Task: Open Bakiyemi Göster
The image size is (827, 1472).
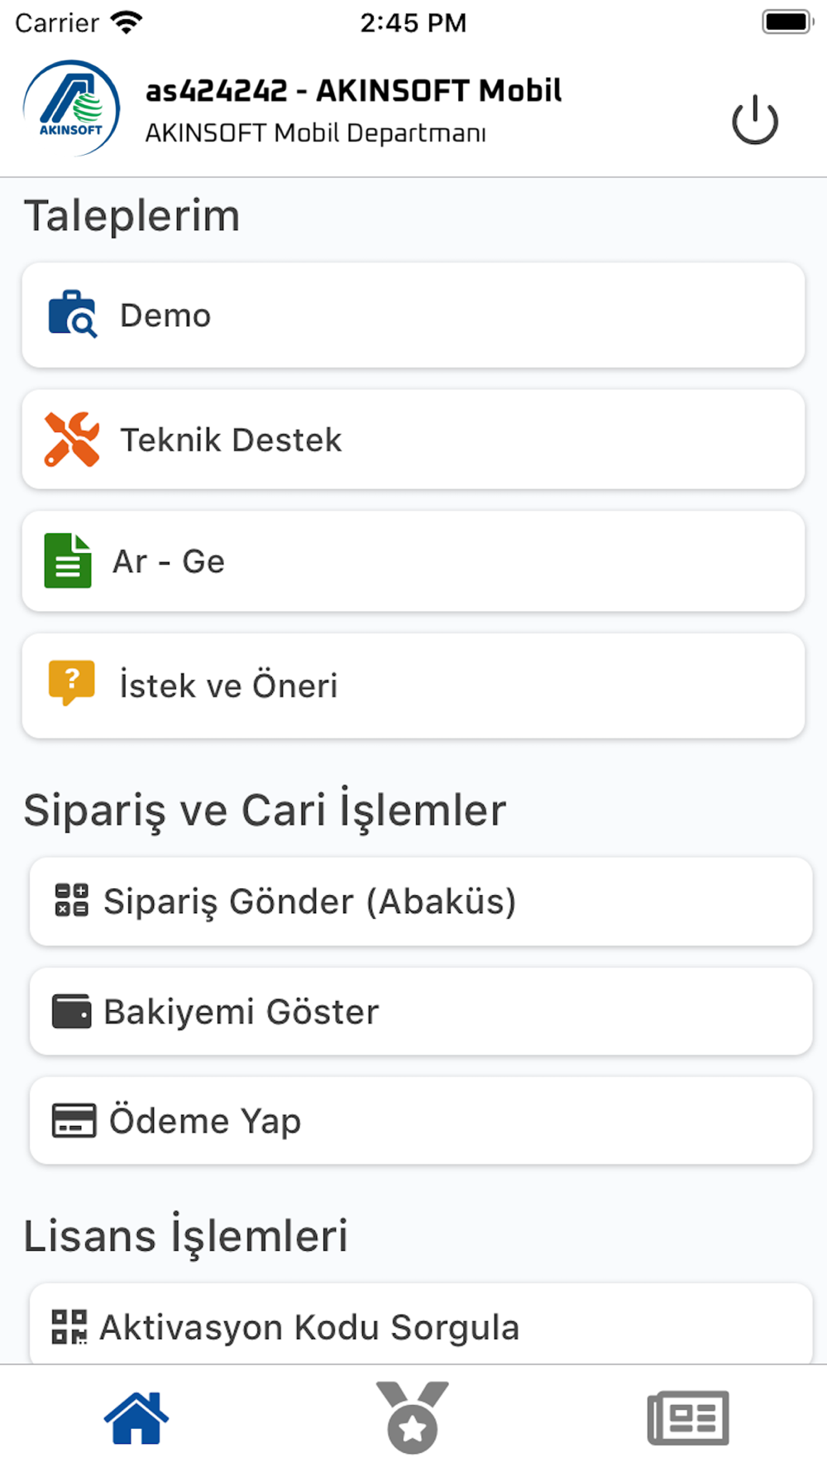Action: (421, 1011)
